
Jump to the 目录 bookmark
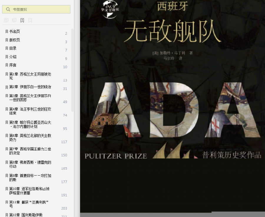coord(13,48)
